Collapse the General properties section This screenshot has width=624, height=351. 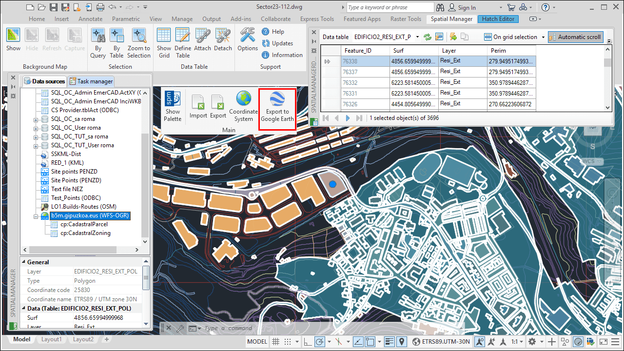[x=24, y=262]
